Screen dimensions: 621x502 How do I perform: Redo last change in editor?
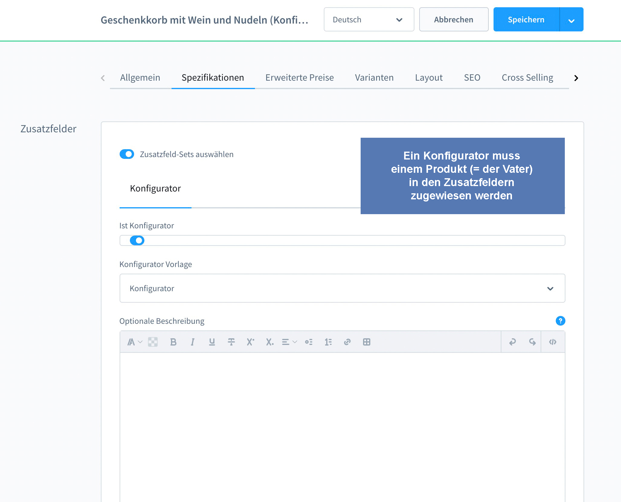tap(532, 342)
